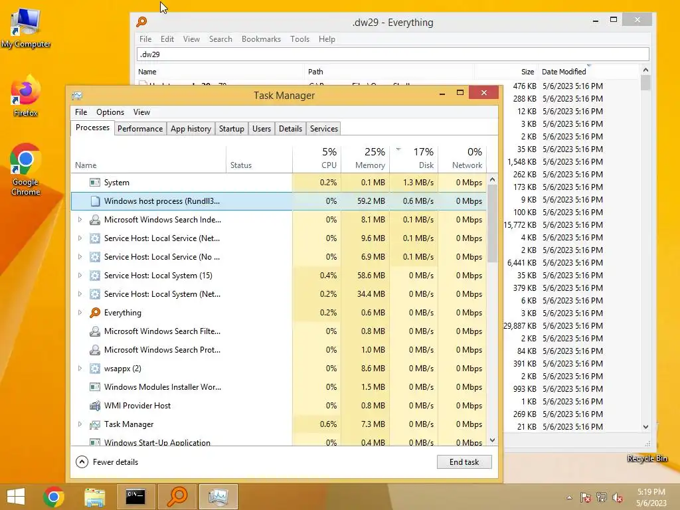
Task: Sort processes by Network column
Action: point(462,159)
